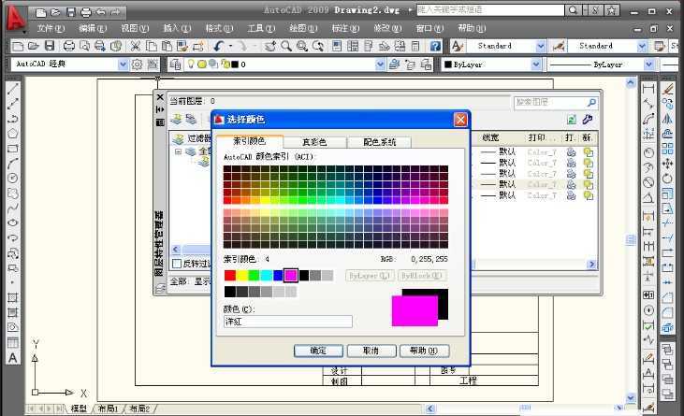Select the yellow standard color swatch
684x416 pixels.
tap(242, 275)
